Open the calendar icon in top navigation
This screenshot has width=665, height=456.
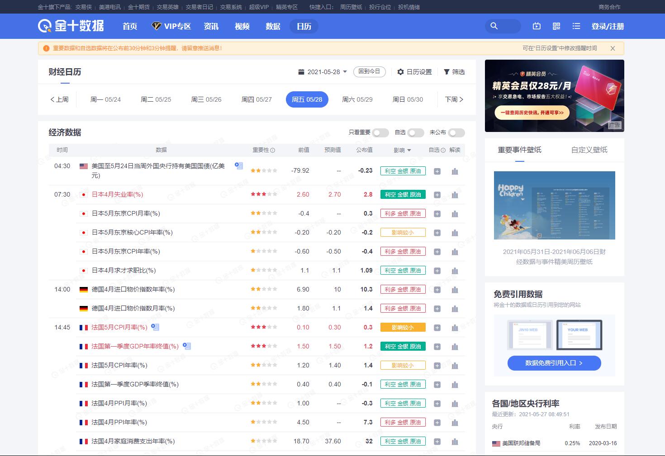point(537,26)
